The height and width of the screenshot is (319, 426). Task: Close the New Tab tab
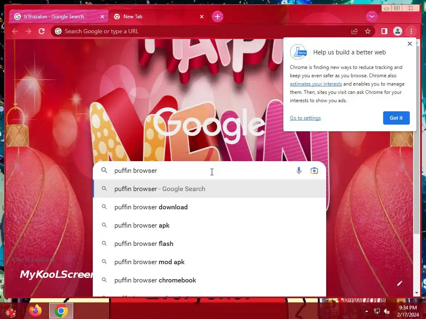point(202,17)
